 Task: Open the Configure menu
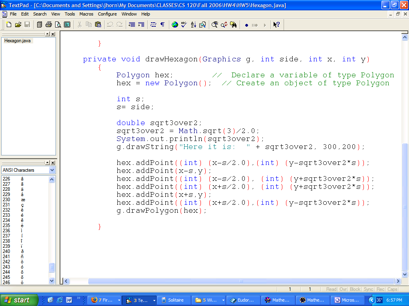[x=107, y=14]
